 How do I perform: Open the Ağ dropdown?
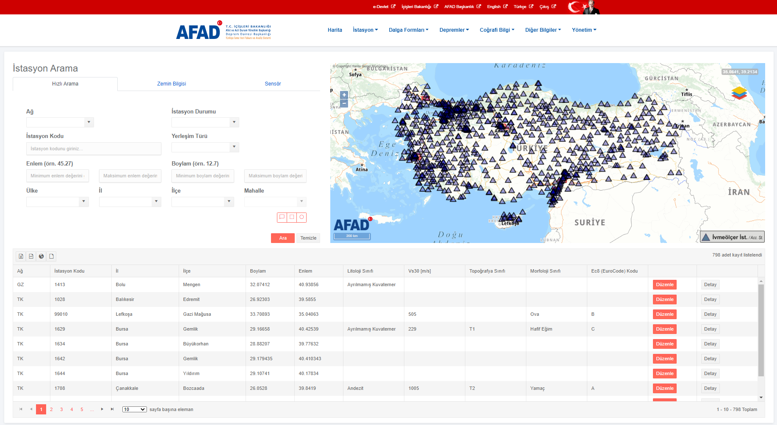tap(88, 122)
